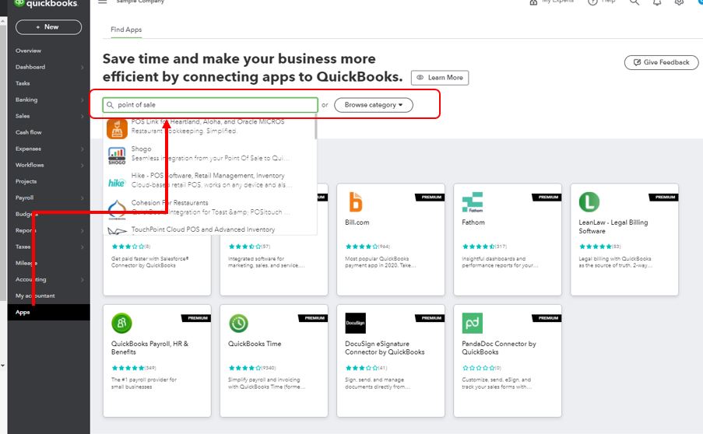This screenshot has width=703, height=434.
Task: Click the QuickBooks logo
Action: click(x=45, y=4)
